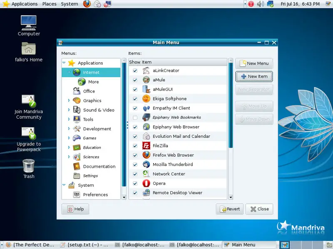The height and width of the screenshot is (249, 333).
Task: Expand the Education tree arrow
Action: tap(69, 148)
